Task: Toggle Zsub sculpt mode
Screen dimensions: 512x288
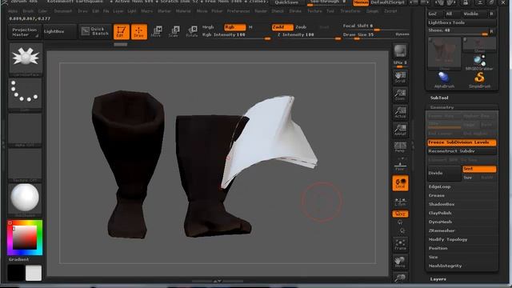Action: [301, 27]
